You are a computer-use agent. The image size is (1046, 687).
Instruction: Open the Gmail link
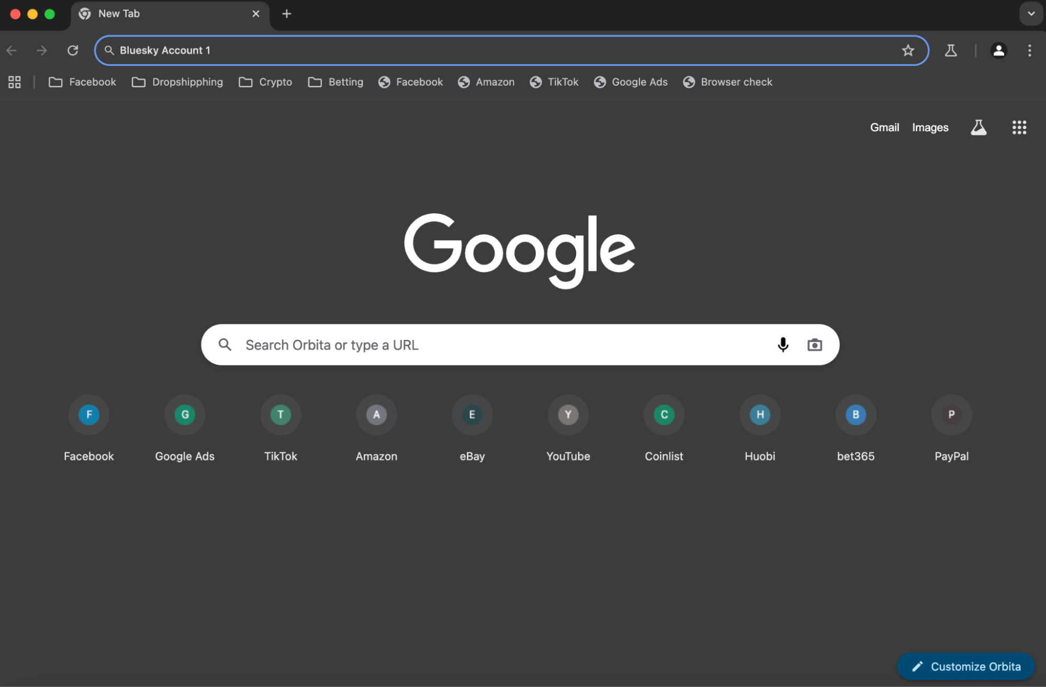(884, 128)
